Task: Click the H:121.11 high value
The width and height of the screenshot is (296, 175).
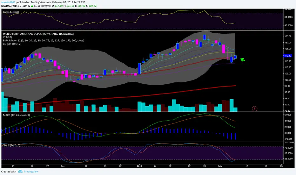Action: click(69, 6)
